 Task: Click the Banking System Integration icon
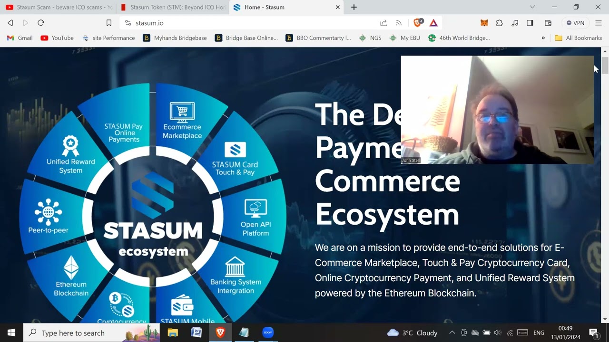coord(235,266)
